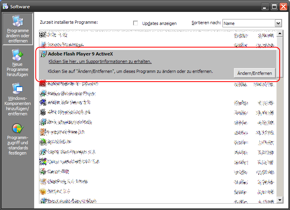Open the support information link for Flash Player
This screenshot has width=290, height=210.
(x=100, y=61)
